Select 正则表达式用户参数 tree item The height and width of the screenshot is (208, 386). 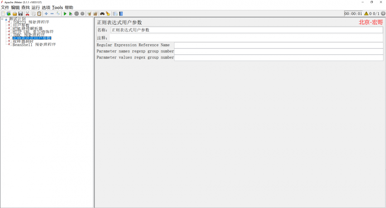click(x=32, y=38)
